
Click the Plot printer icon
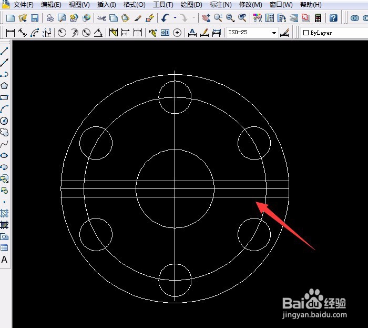[x=50, y=18]
